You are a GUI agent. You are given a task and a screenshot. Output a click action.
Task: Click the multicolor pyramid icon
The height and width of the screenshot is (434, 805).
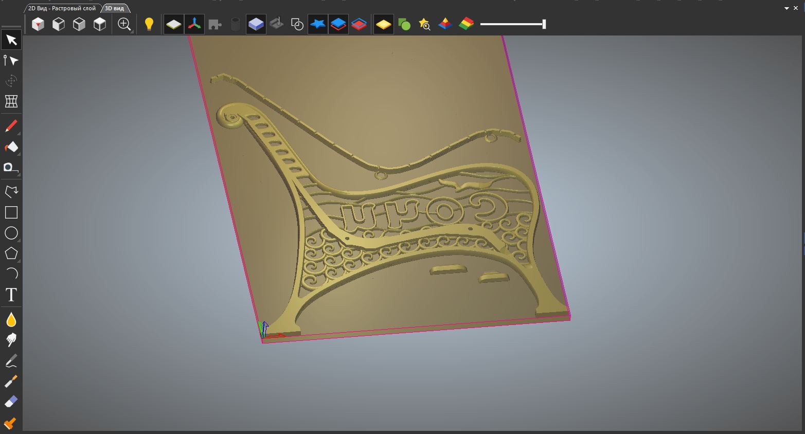point(445,24)
